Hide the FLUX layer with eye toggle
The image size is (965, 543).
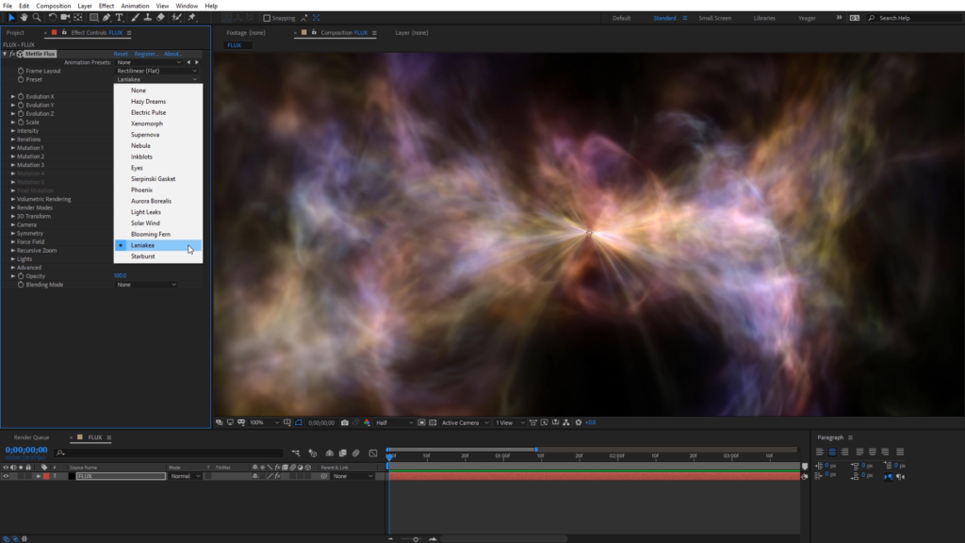[x=6, y=476]
